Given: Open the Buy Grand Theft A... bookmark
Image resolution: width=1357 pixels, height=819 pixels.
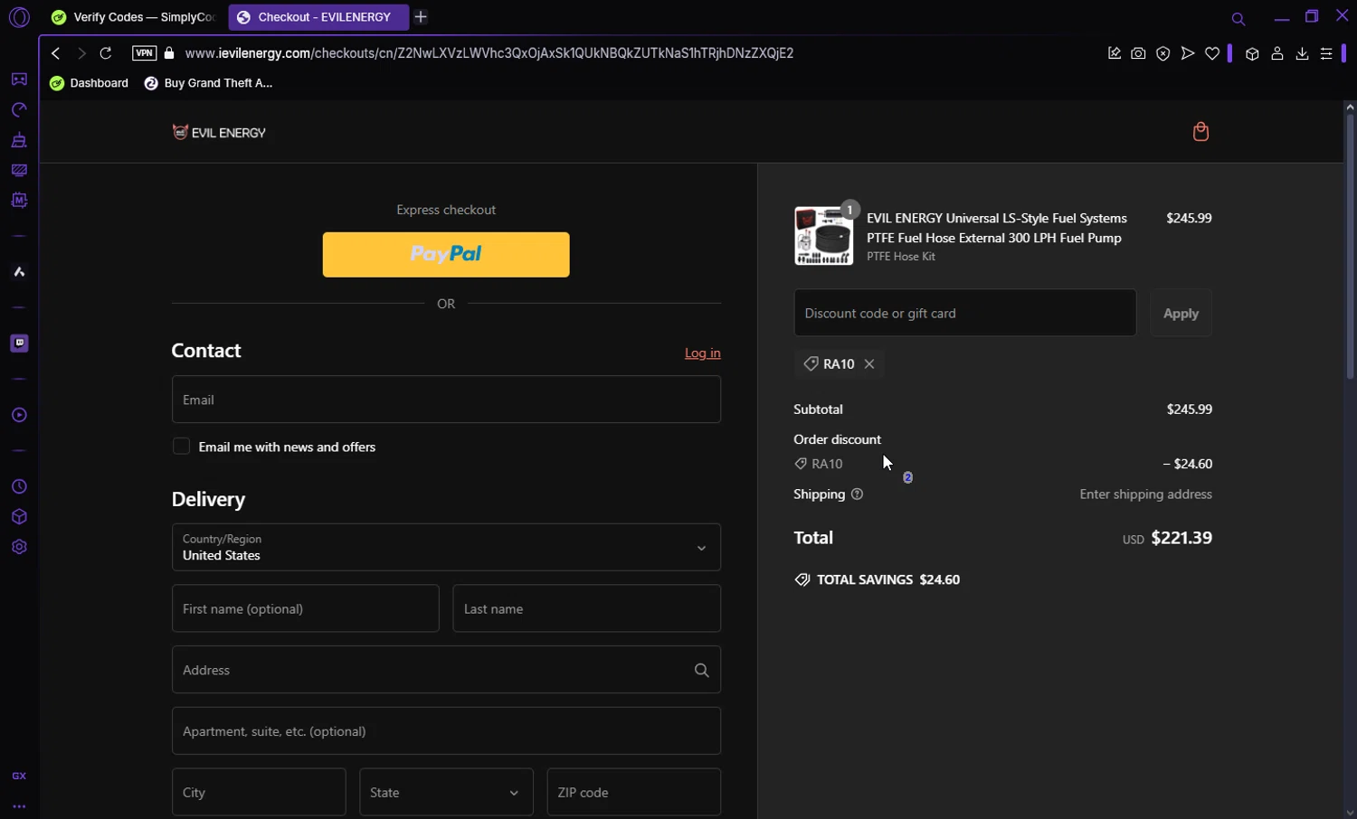Looking at the screenshot, I should (x=208, y=83).
